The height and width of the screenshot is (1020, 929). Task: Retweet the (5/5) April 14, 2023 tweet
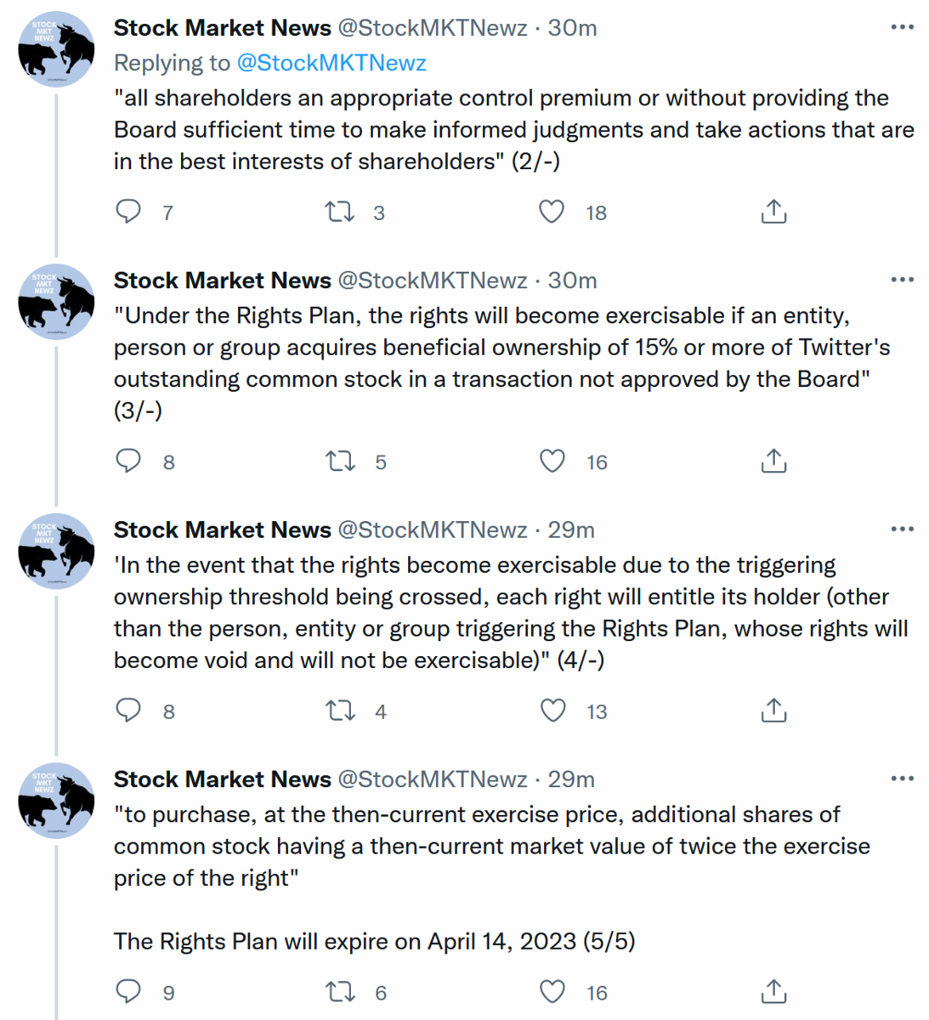340,991
